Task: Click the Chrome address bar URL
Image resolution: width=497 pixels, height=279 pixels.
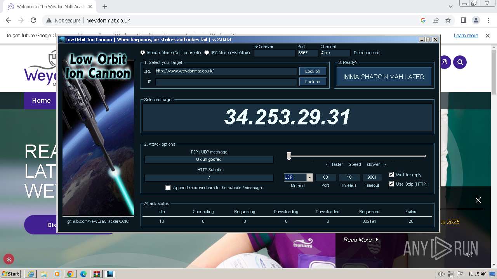Action: (x=108, y=21)
